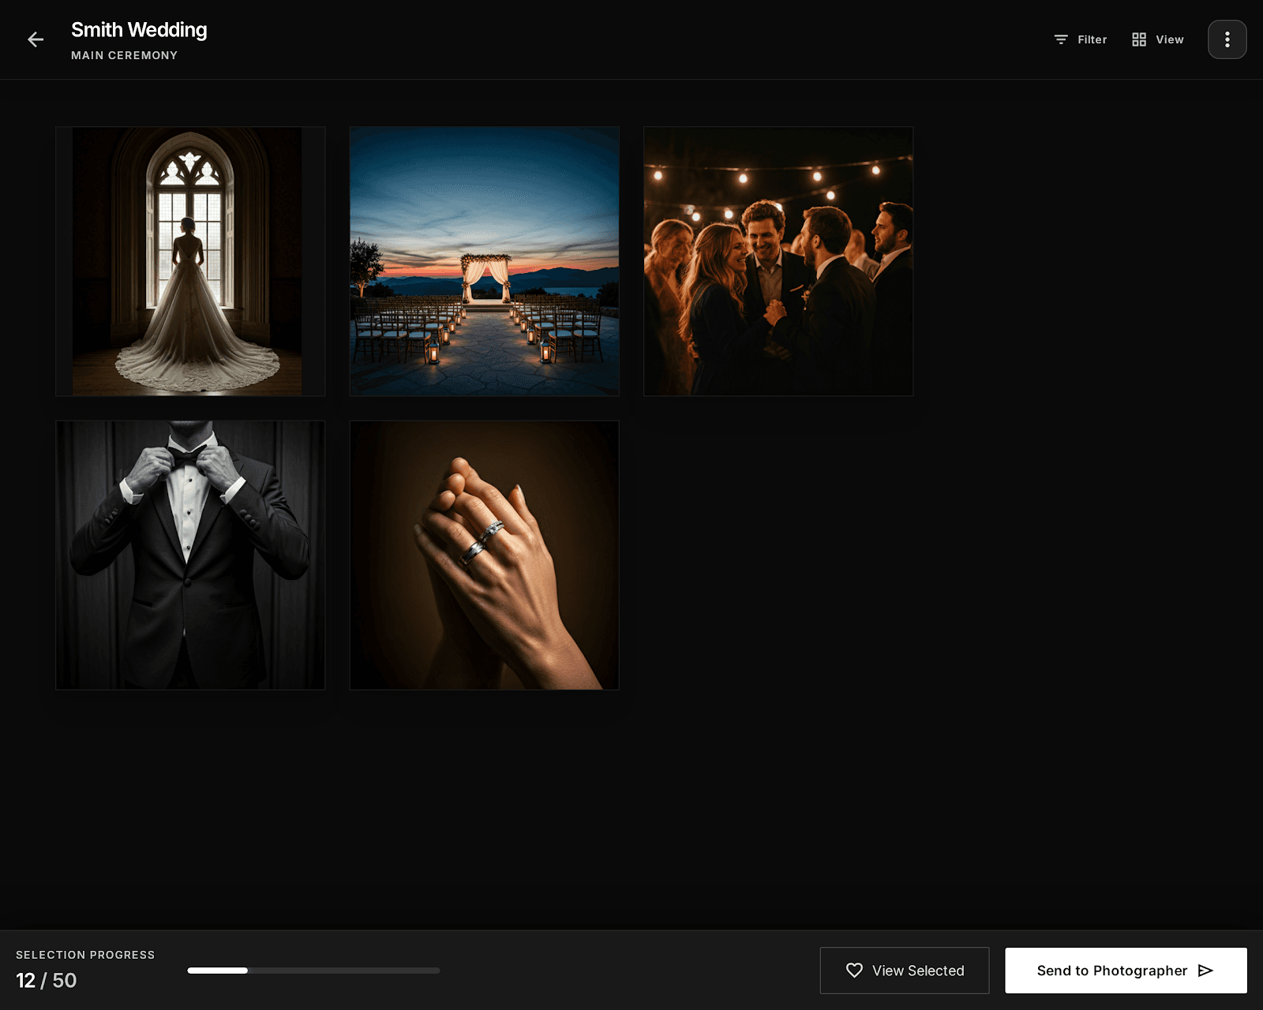Click the 12 / 50 selection count

46,980
